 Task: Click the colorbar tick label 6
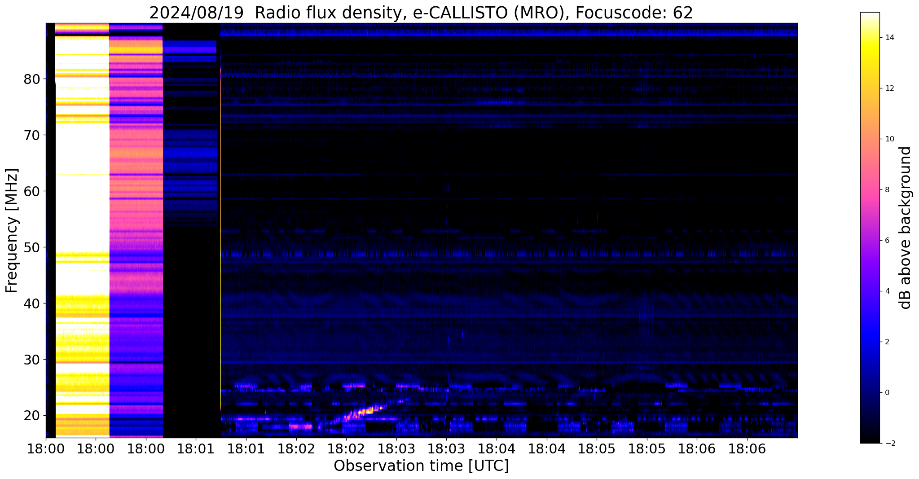coord(887,241)
